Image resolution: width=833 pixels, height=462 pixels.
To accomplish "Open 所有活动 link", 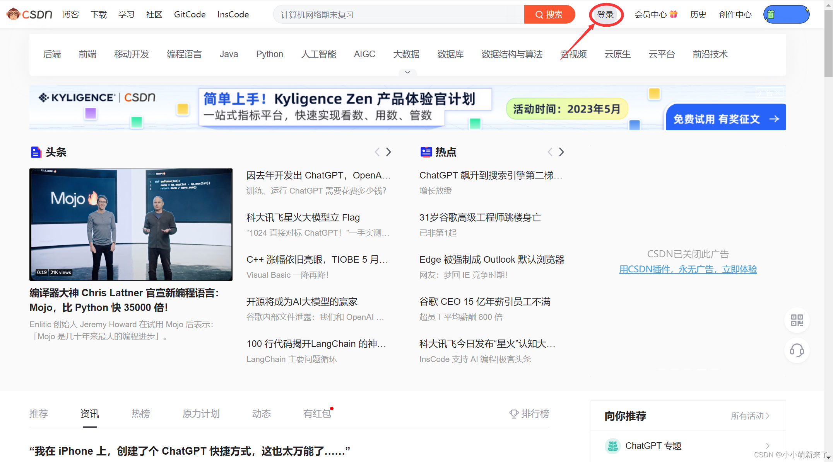I will [750, 416].
